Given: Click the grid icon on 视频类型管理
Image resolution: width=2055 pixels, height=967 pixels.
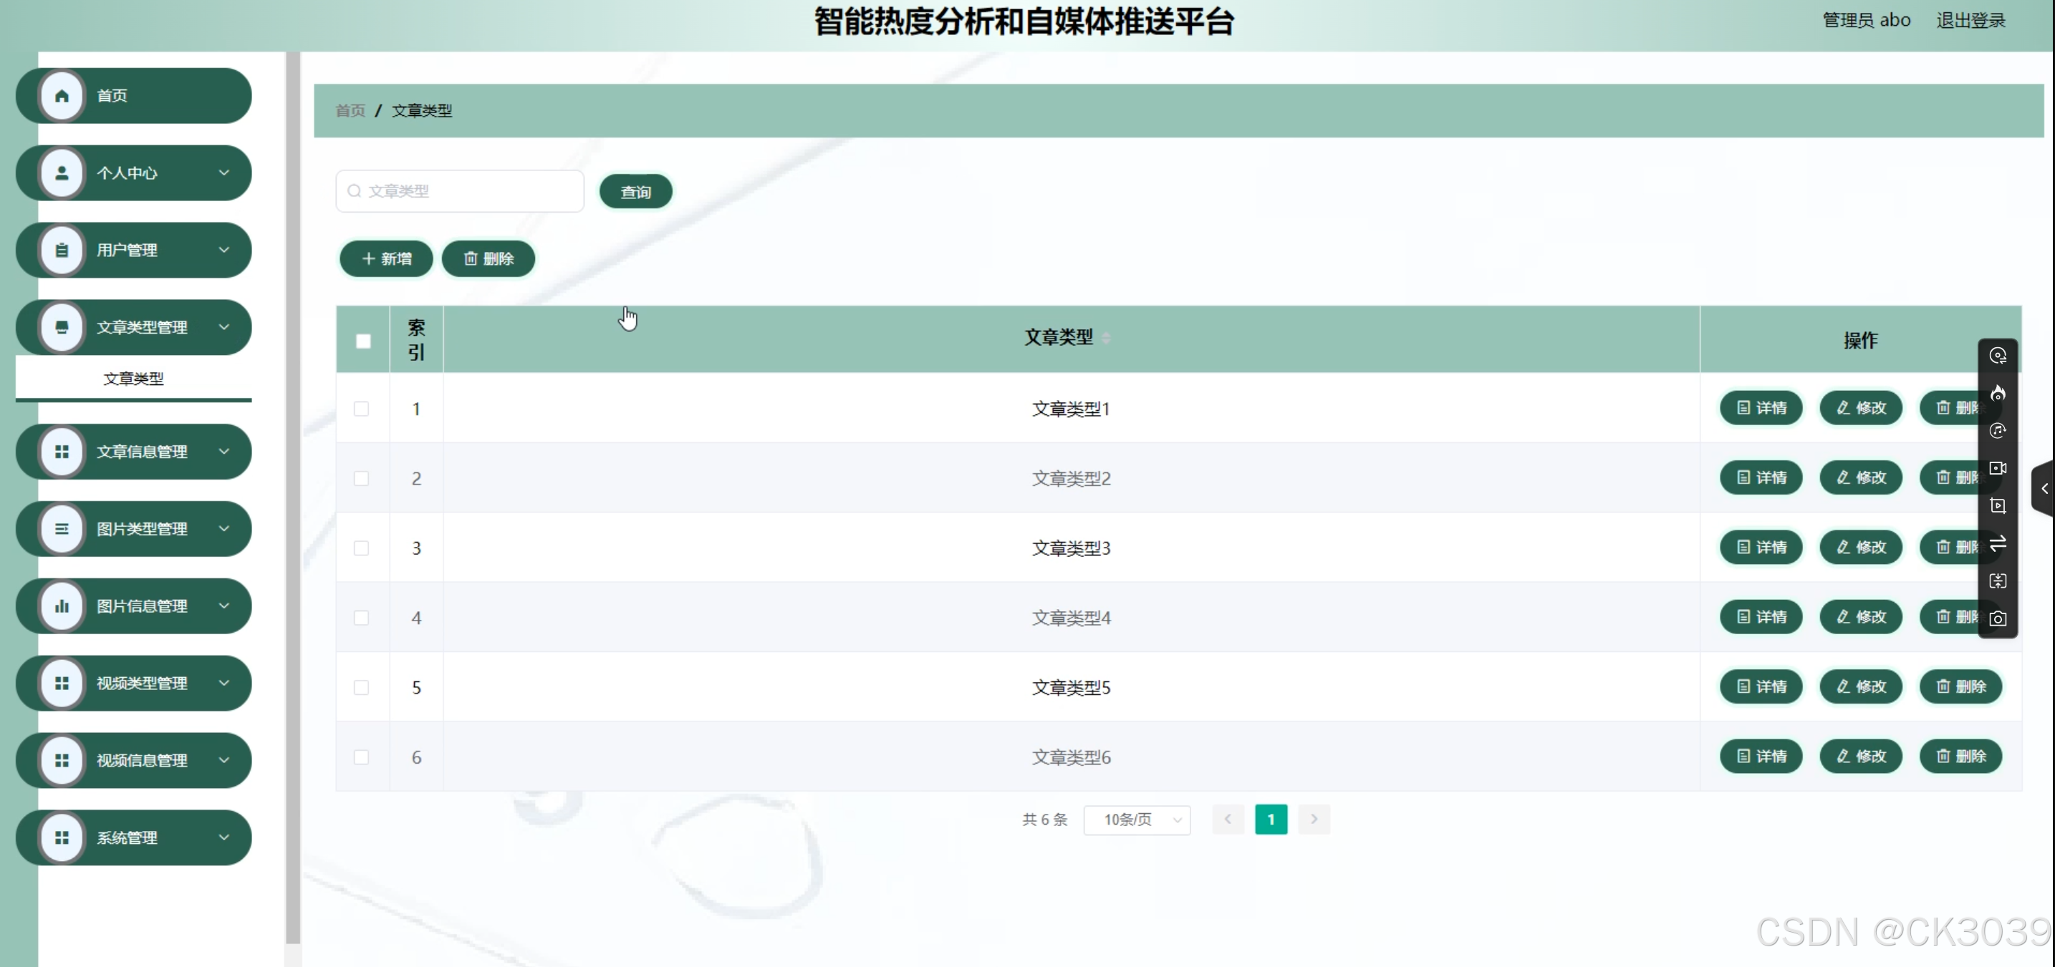Looking at the screenshot, I should click(62, 682).
